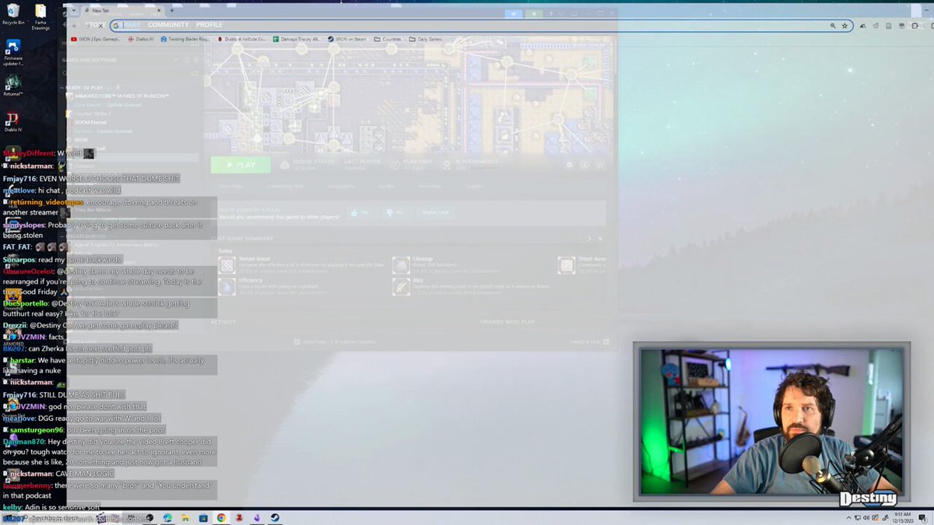The image size is (934, 525).
Task: Click the Destiny webcam overlay
Action: [x=771, y=420]
